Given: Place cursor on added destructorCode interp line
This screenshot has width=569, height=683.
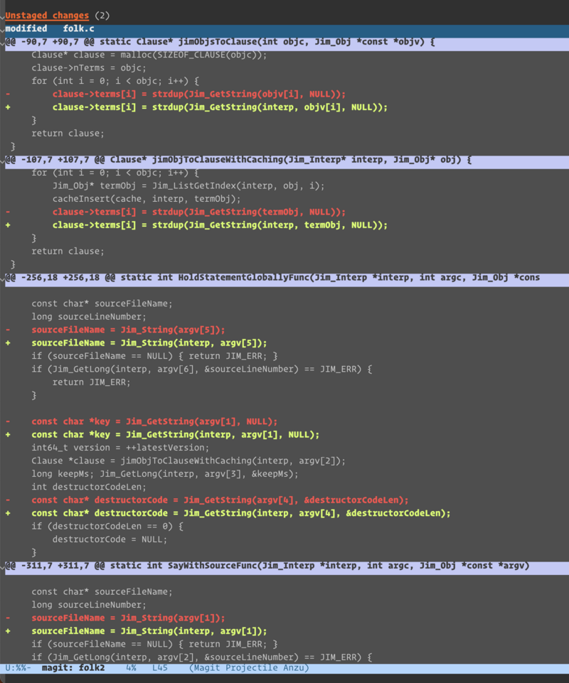Looking at the screenshot, I should (240, 513).
